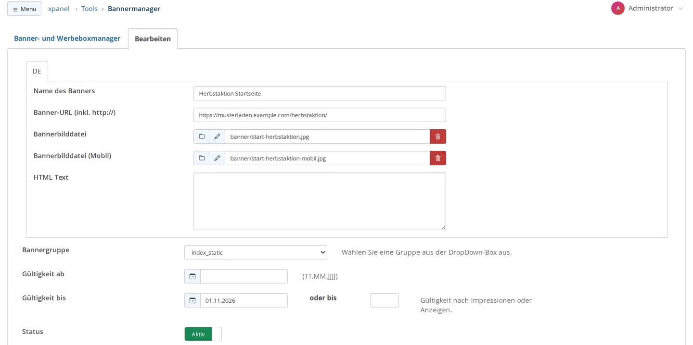Grab the HTML Text textarea resize handle
This screenshot has width=693, height=345.
[x=443, y=227]
